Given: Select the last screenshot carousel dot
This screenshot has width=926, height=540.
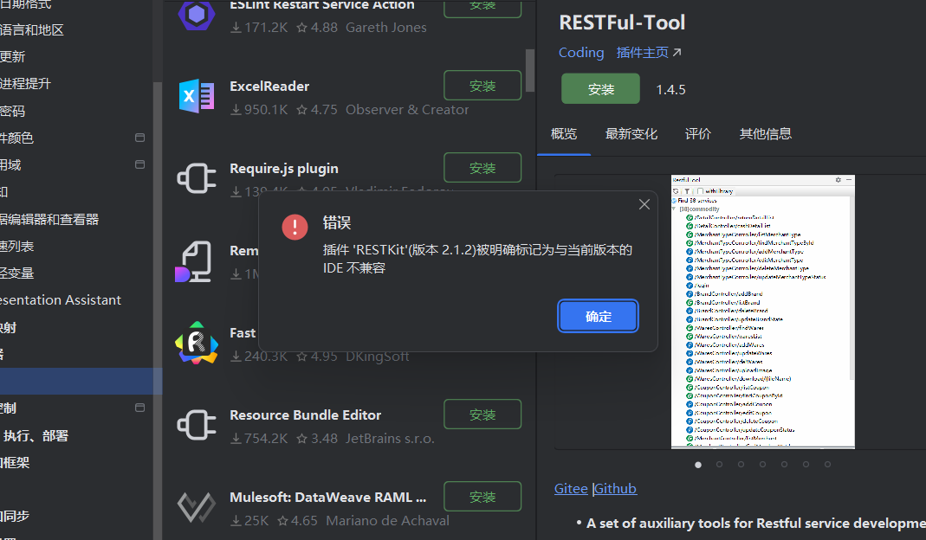Looking at the screenshot, I should 827,465.
